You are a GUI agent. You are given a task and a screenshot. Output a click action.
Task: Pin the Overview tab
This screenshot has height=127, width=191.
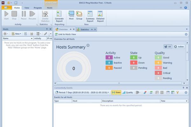pyautogui.click(x=71, y=29)
